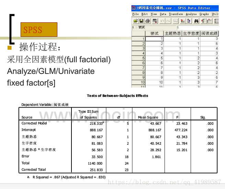Click the 阅读成绩 cell in row 2
The height and width of the screenshot is (189, 225).
click(x=209, y=44)
